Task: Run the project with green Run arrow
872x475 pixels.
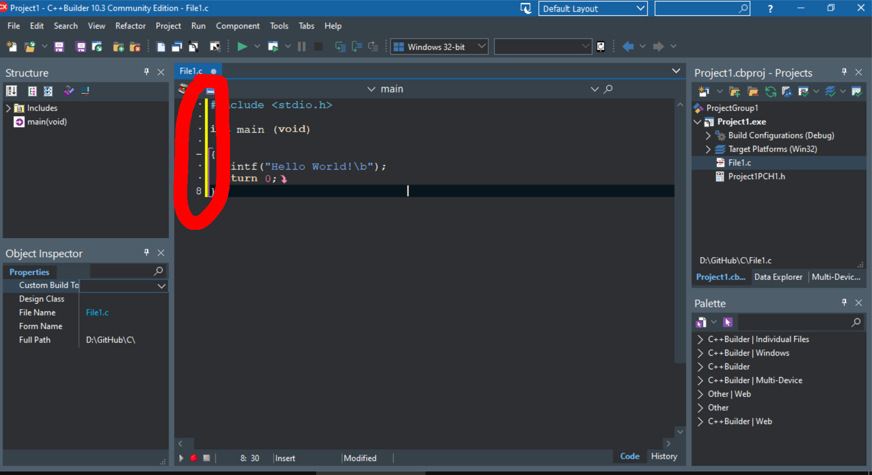Action: coord(242,46)
